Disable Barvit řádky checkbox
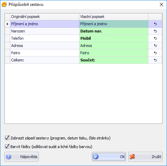 point(7,147)
